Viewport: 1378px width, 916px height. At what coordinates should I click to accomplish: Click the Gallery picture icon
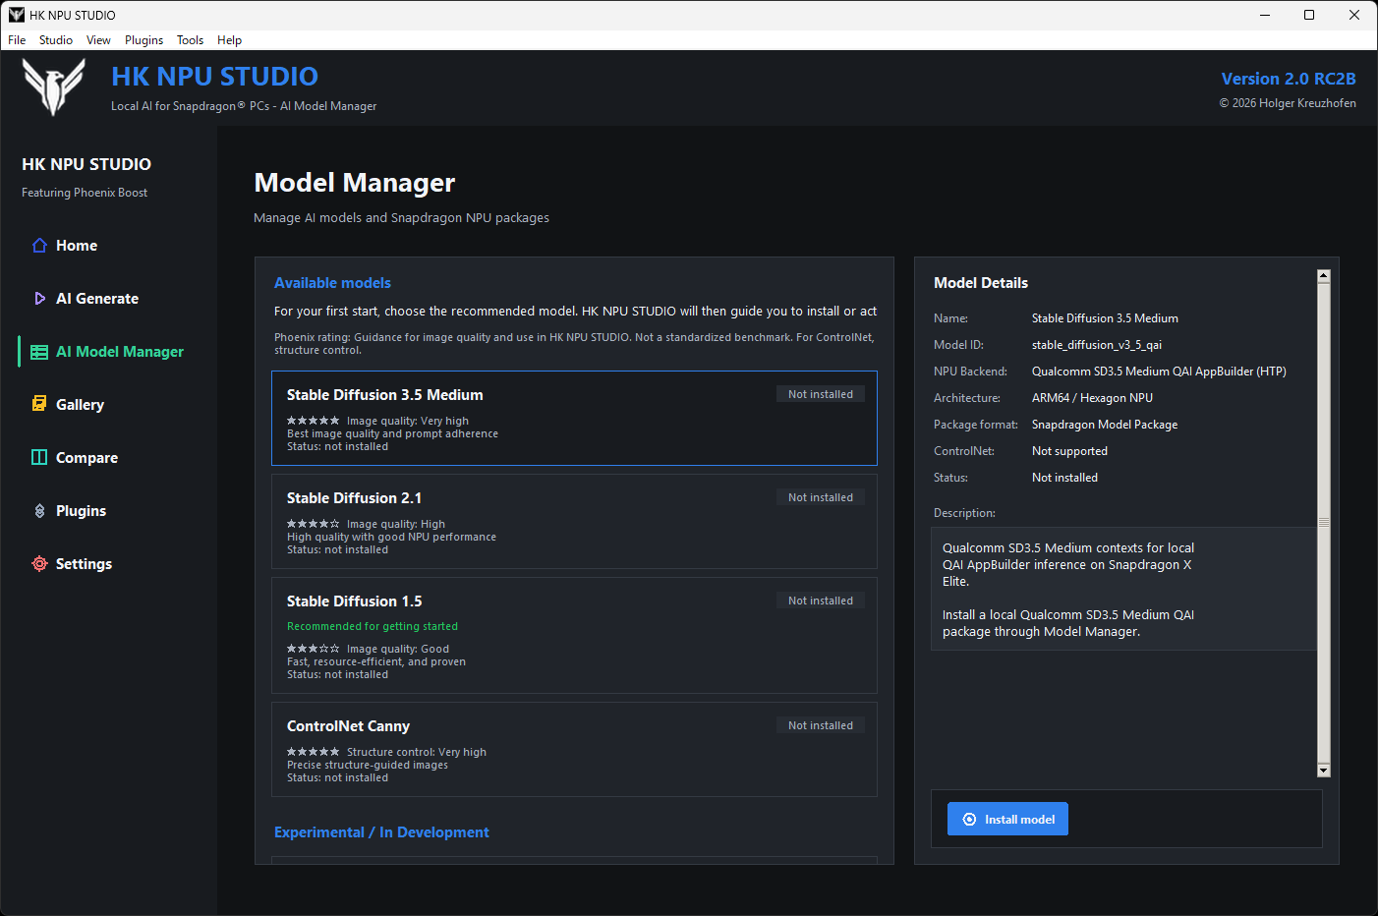coord(39,405)
